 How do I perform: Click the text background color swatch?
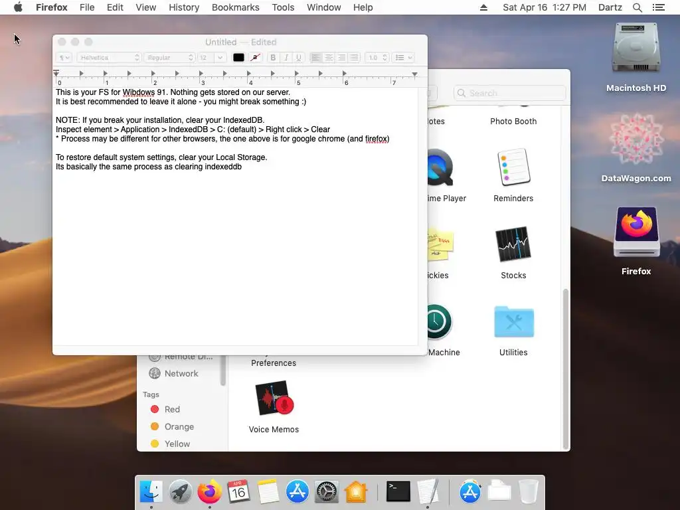[256, 57]
